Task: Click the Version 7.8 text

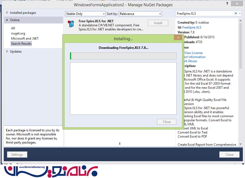Action: pyautogui.click(x=186, y=32)
